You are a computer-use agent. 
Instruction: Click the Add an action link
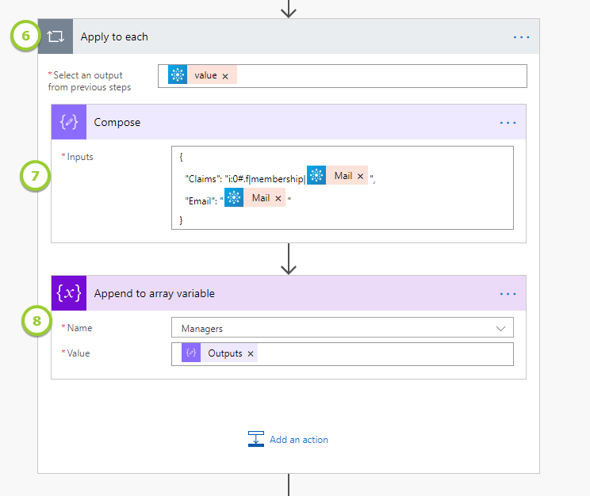[x=298, y=440]
